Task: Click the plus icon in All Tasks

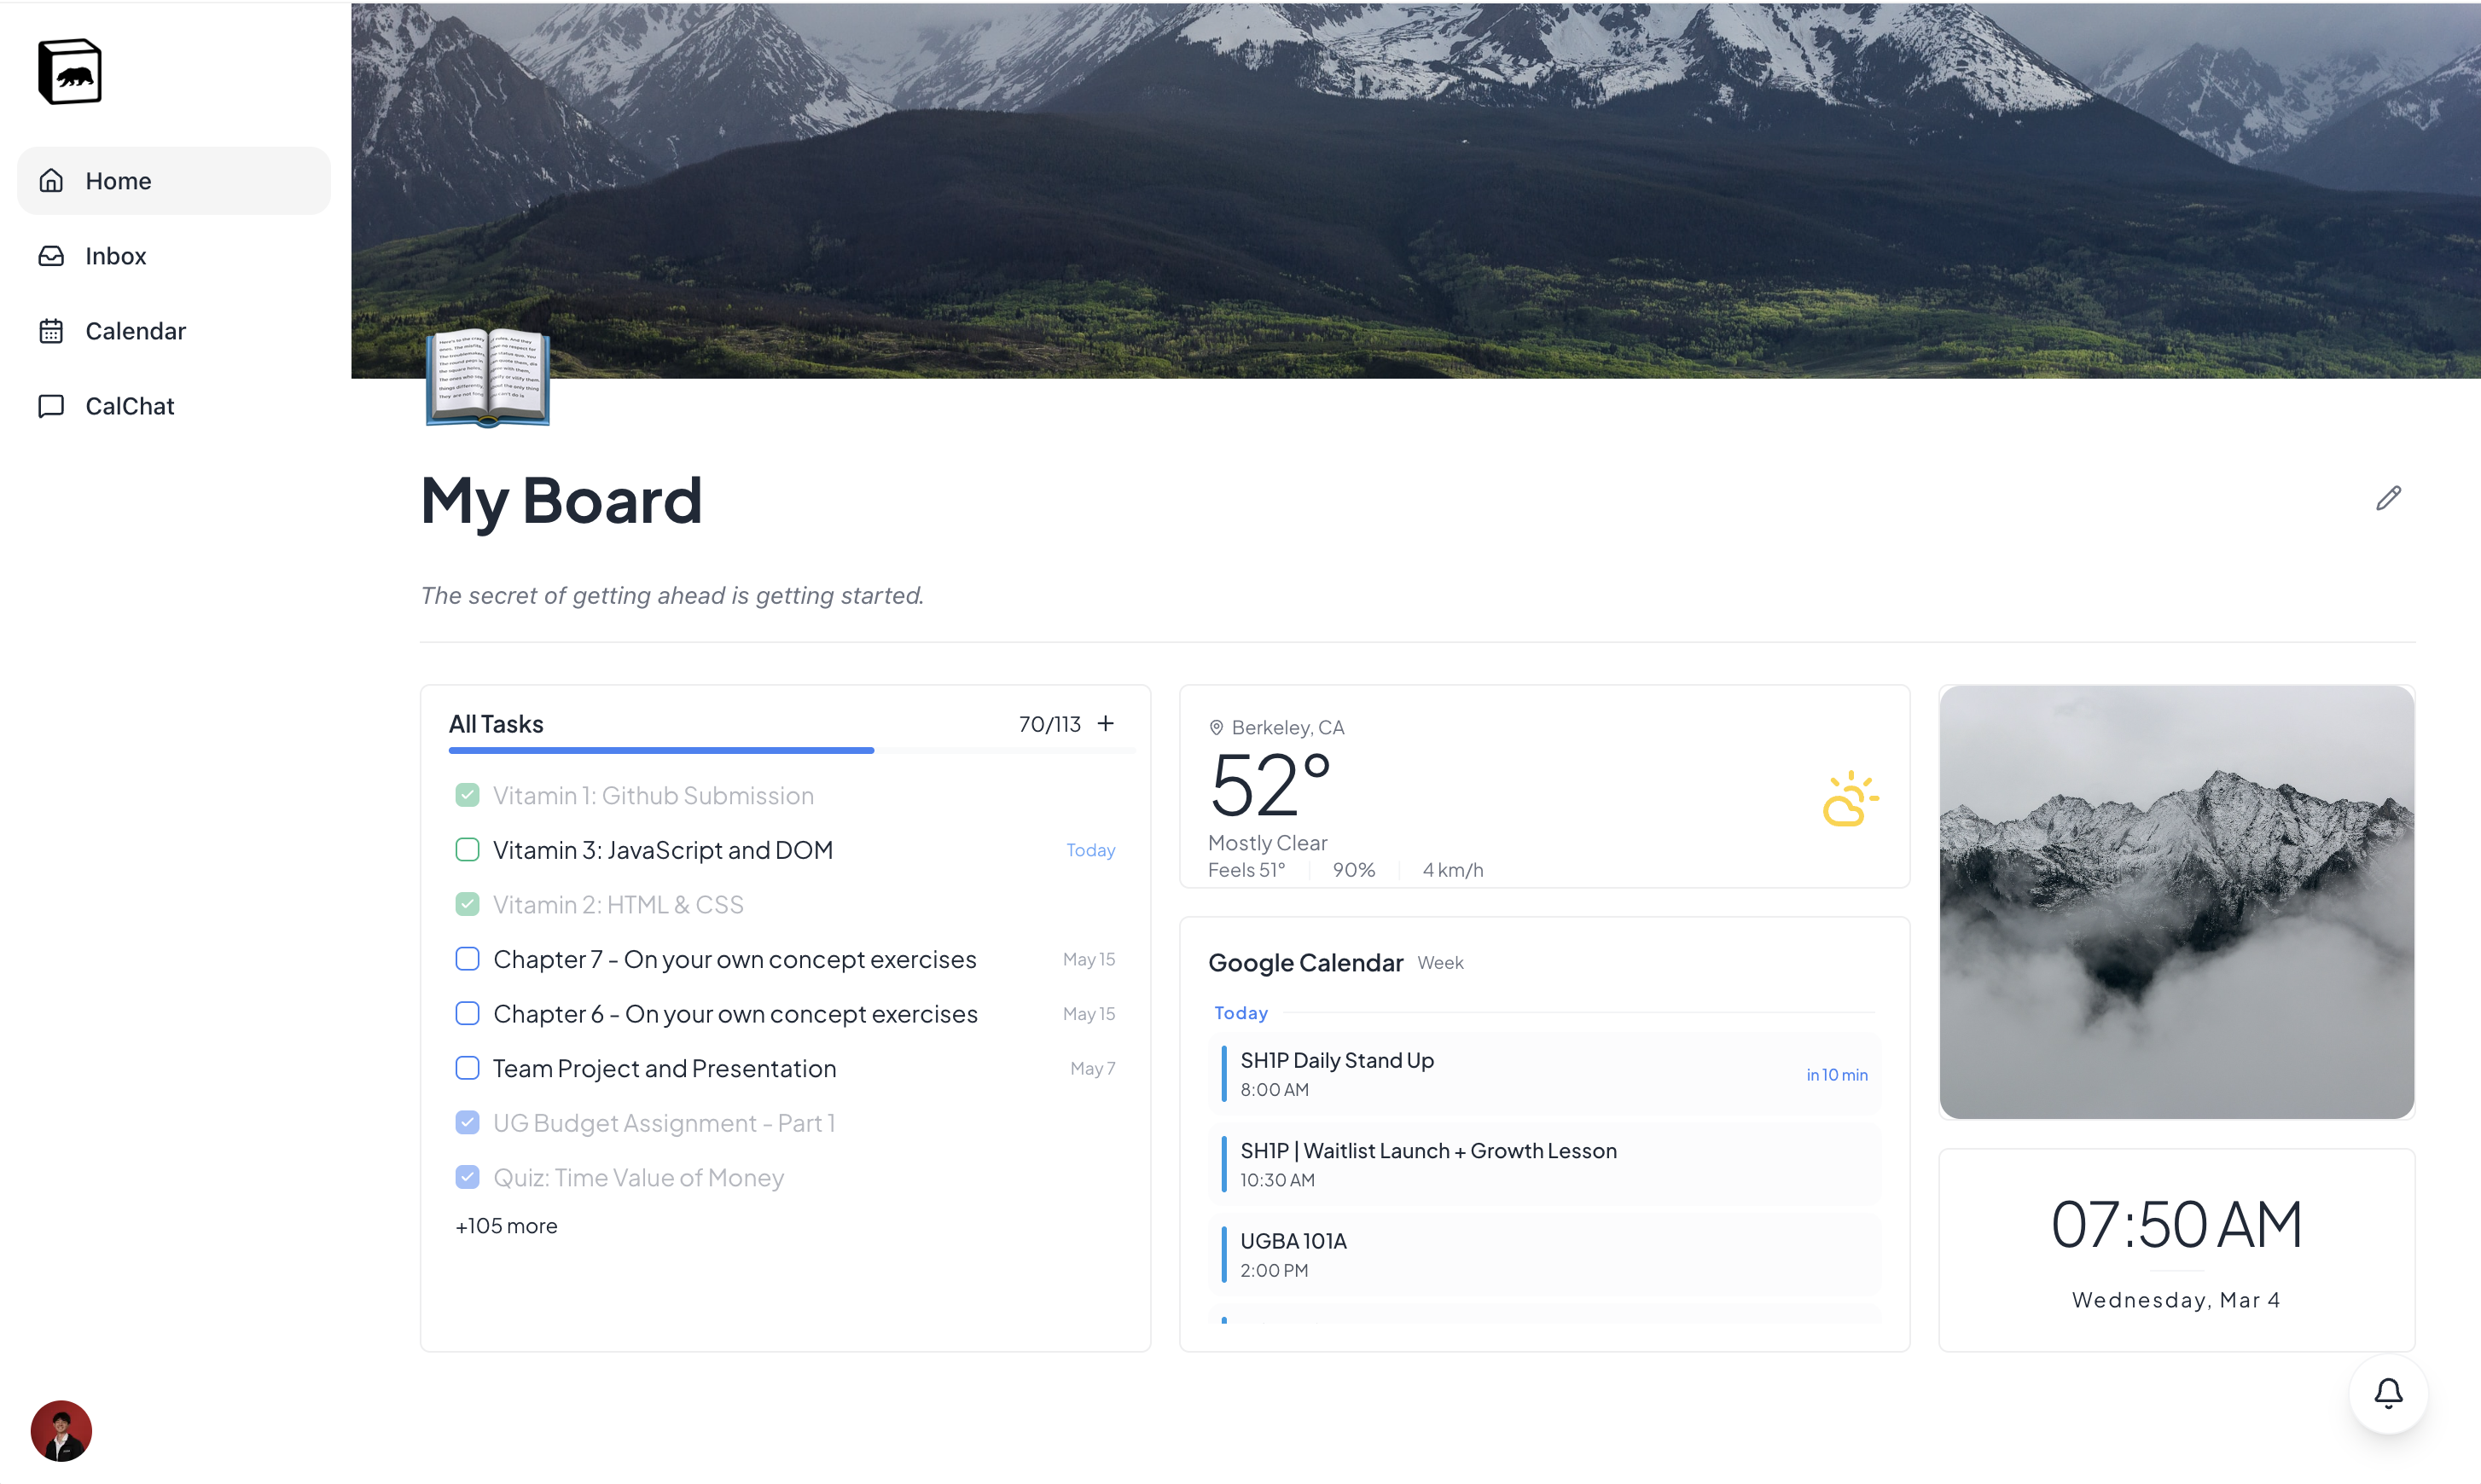Action: point(1106,723)
